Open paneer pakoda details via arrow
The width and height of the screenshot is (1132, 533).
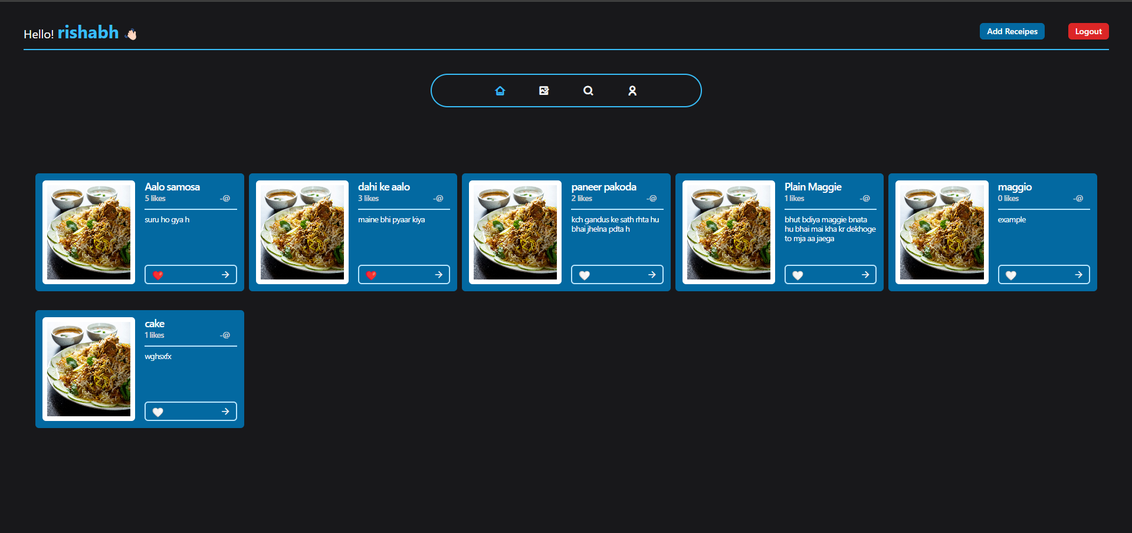pos(652,275)
